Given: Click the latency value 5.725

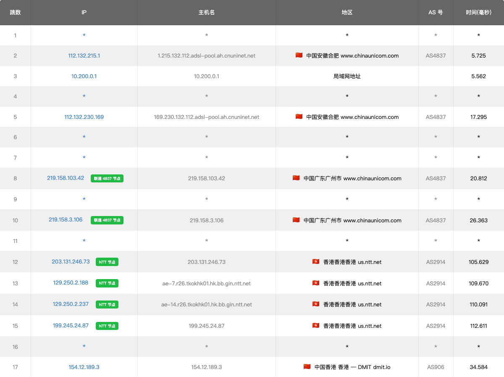Looking at the screenshot, I should click(479, 55).
